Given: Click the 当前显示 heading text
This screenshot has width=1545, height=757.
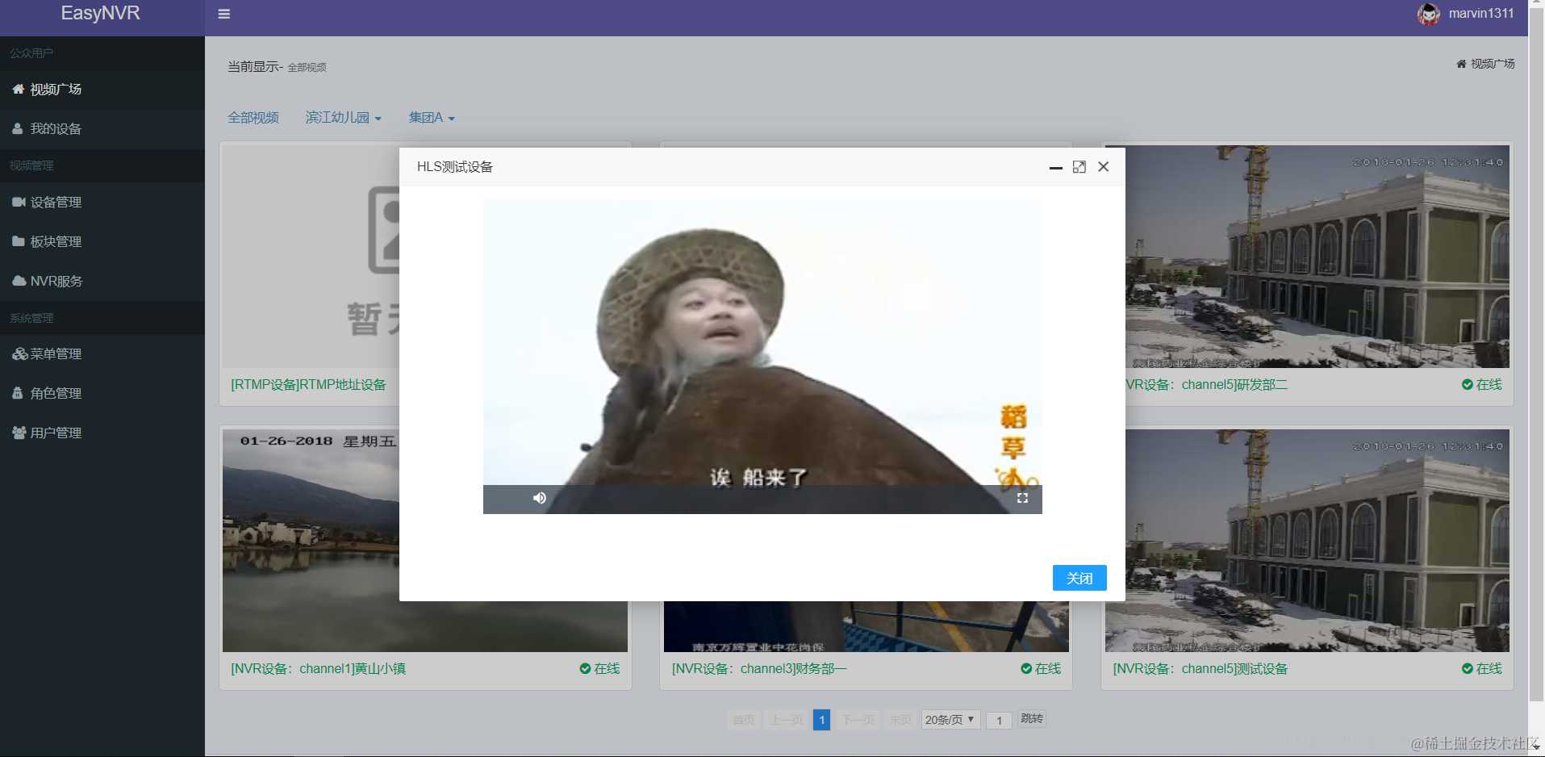Looking at the screenshot, I should [x=253, y=67].
